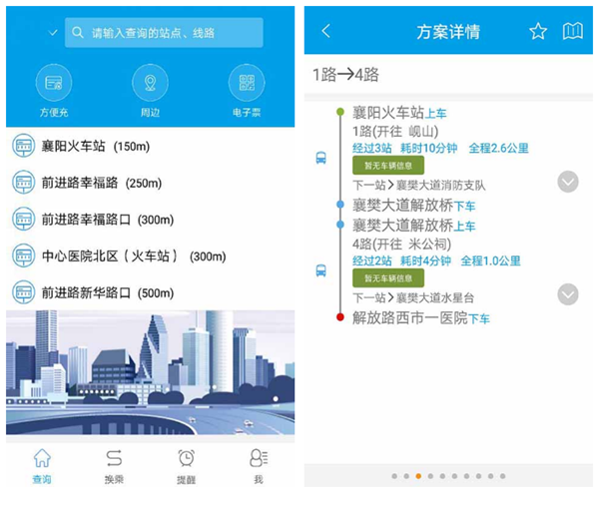This screenshot has width=599, height=505.
Task: Click the bus stop icon beside 襄阳火车站
Action: [22, 147]
